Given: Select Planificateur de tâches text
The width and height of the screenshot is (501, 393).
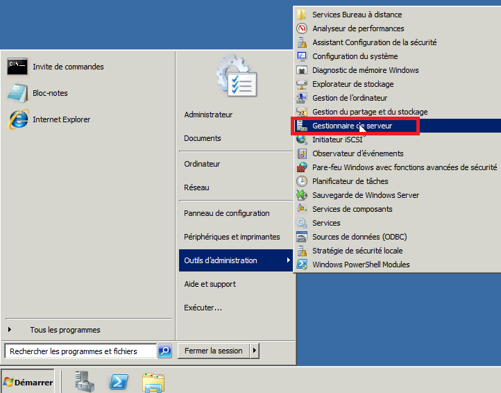Looking at the screenshot, I should [x=350, y=181].
